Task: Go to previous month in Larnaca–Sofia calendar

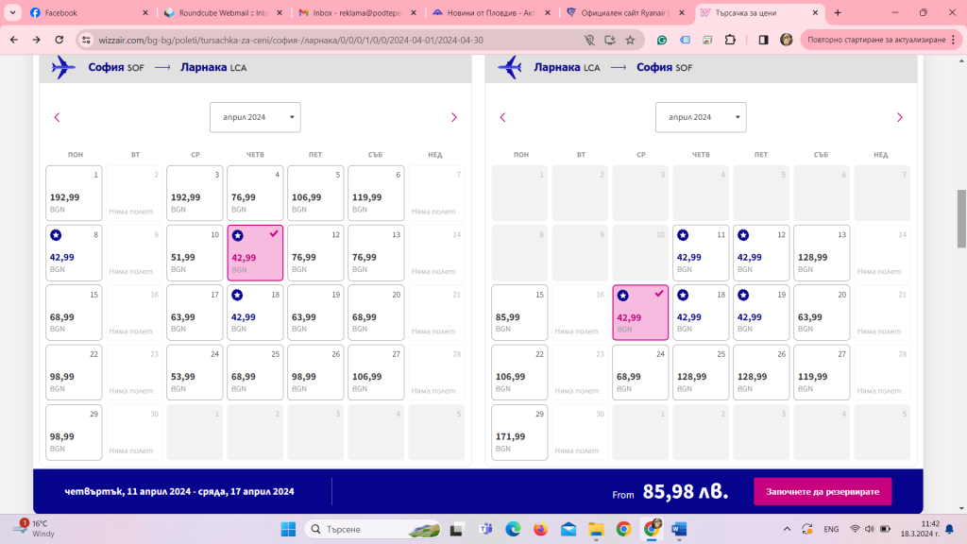Action: [502, 117]
